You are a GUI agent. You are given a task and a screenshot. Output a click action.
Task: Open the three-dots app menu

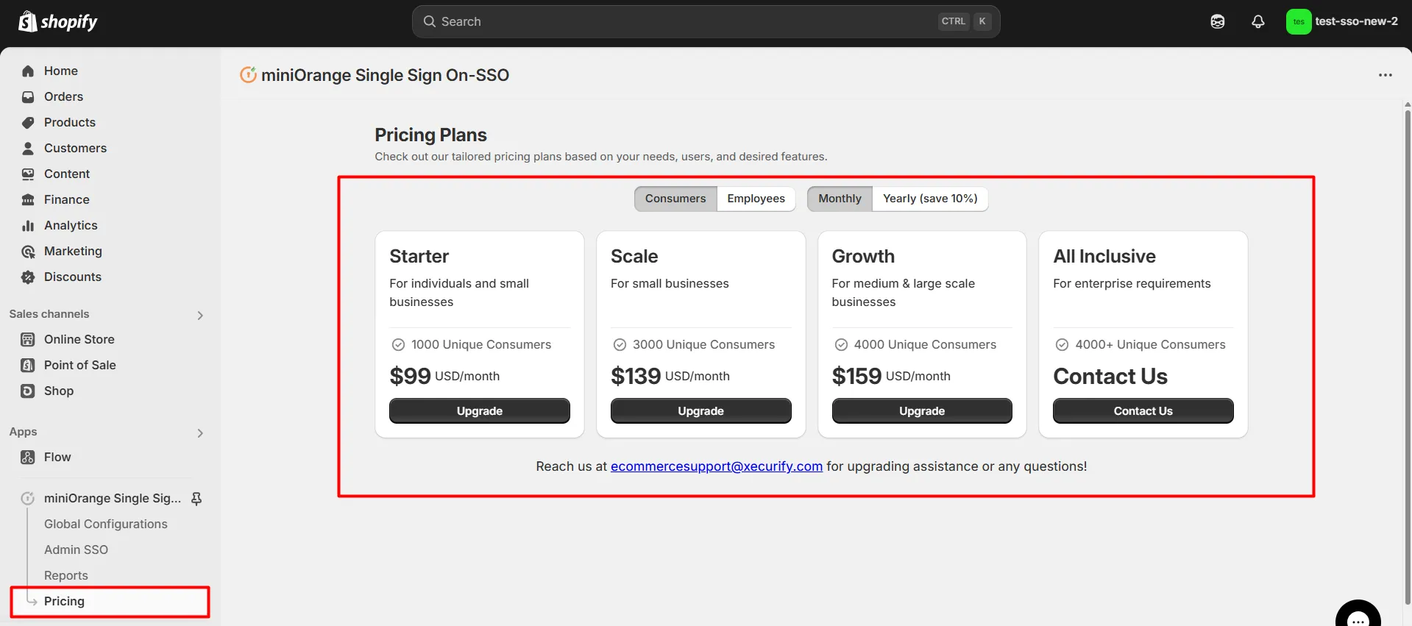point(1386,75)
